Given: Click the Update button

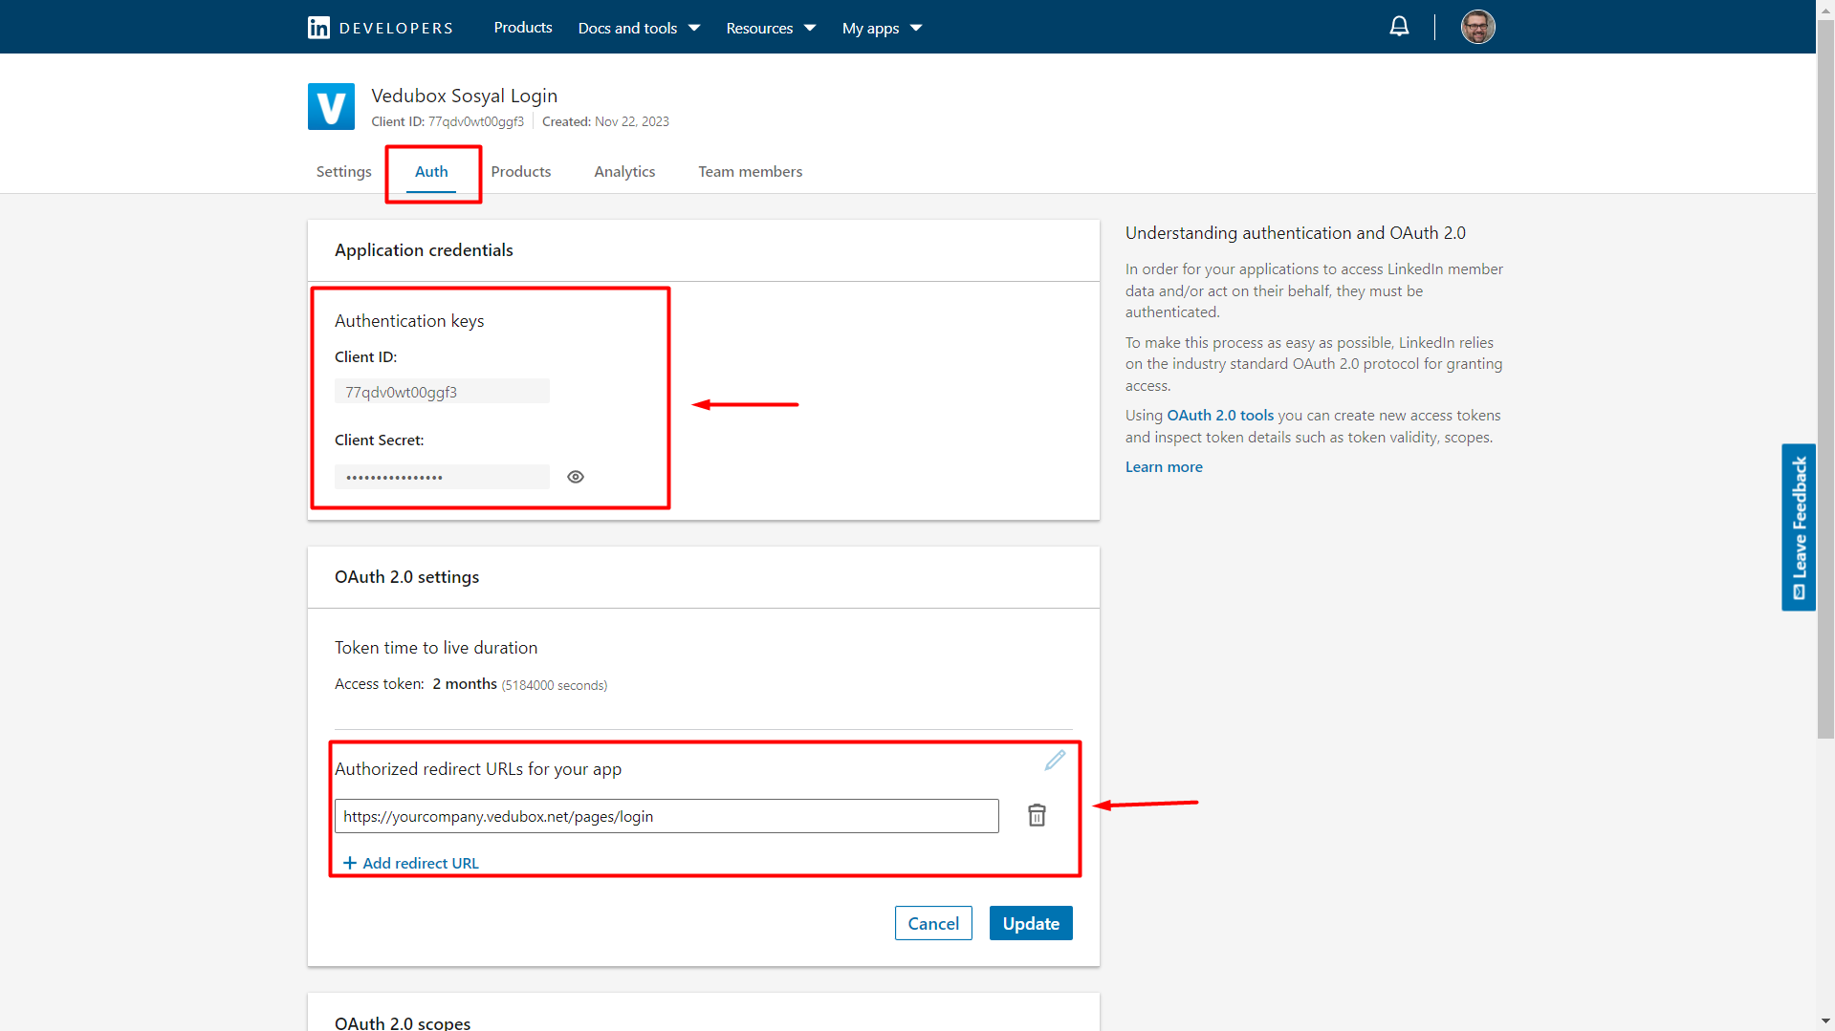Looking at the screenshot, I should 1030,922.
